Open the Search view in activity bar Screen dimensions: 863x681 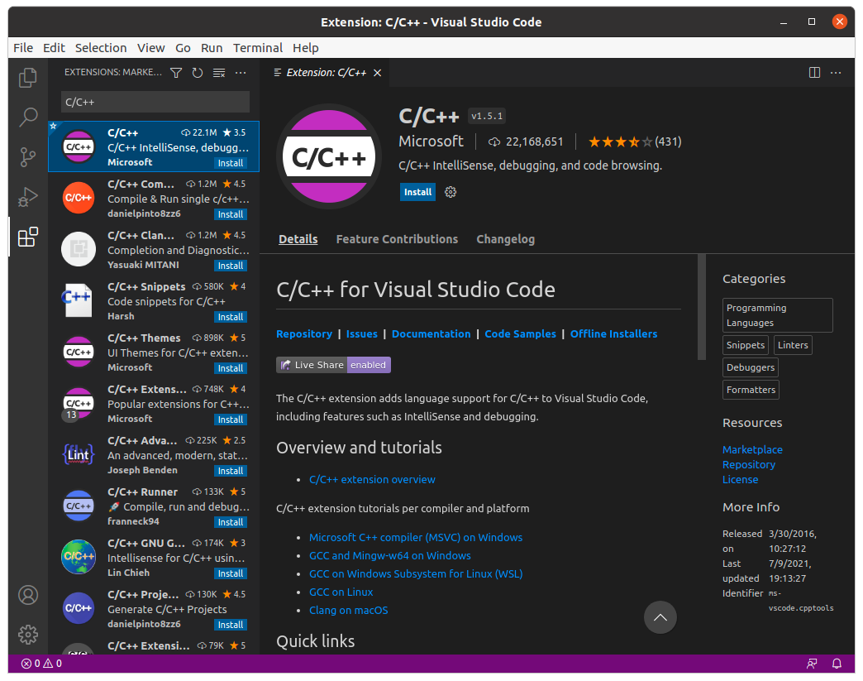(x=27, y=117)
